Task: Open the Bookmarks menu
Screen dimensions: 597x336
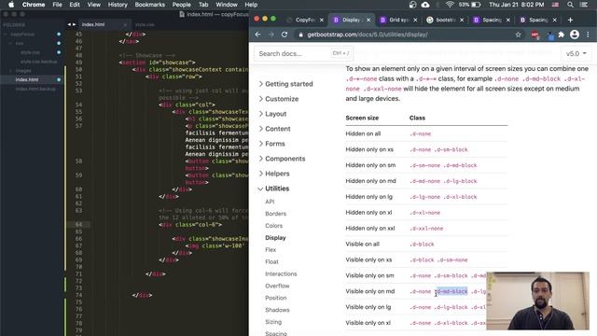Action: [149, 5]
